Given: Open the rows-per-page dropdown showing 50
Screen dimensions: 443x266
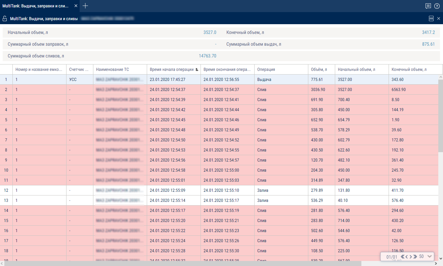Looking at the screenshot, I should [x=425, y=257].
